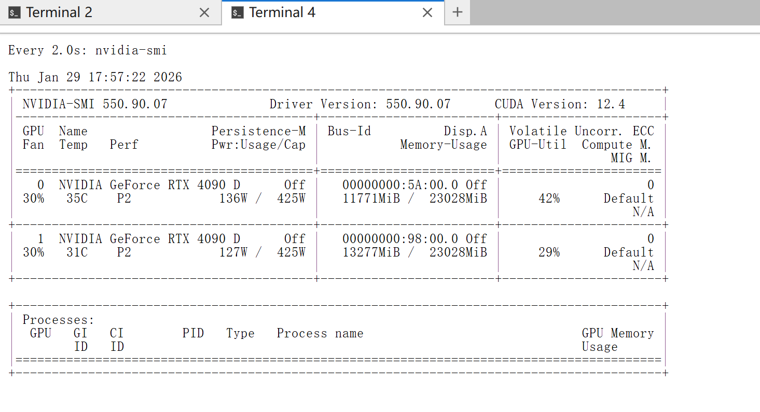The height and width of the screenshot is (412, 760).
Task: Select the Terminal 4 tab
Action: coord(333,12)
